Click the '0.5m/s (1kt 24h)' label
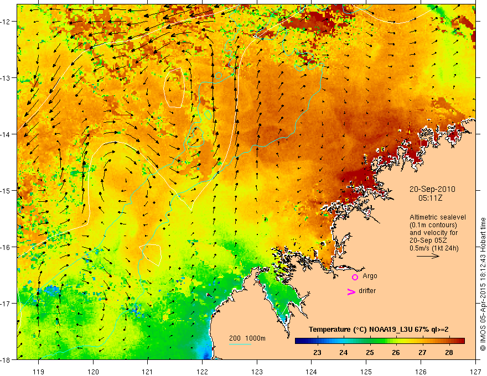This screenshot has width=487, height=376. 434,248
